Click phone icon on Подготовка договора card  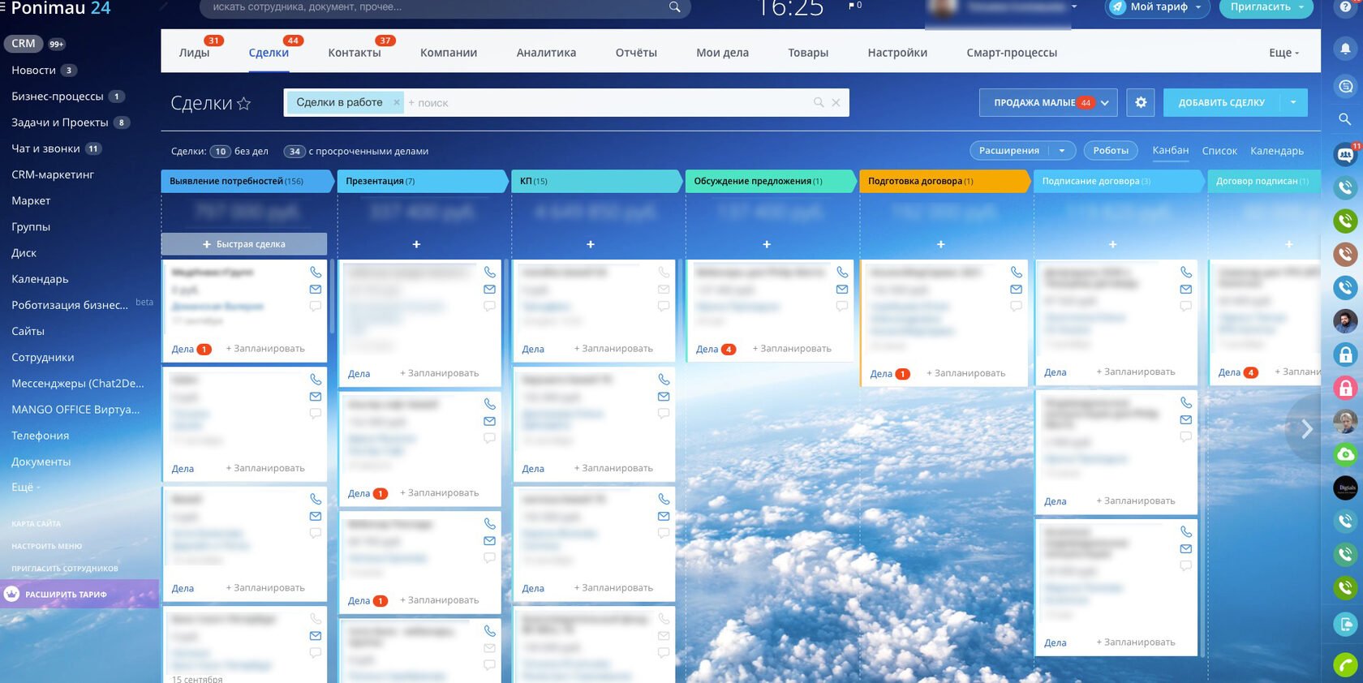(x=1016, y=273)
